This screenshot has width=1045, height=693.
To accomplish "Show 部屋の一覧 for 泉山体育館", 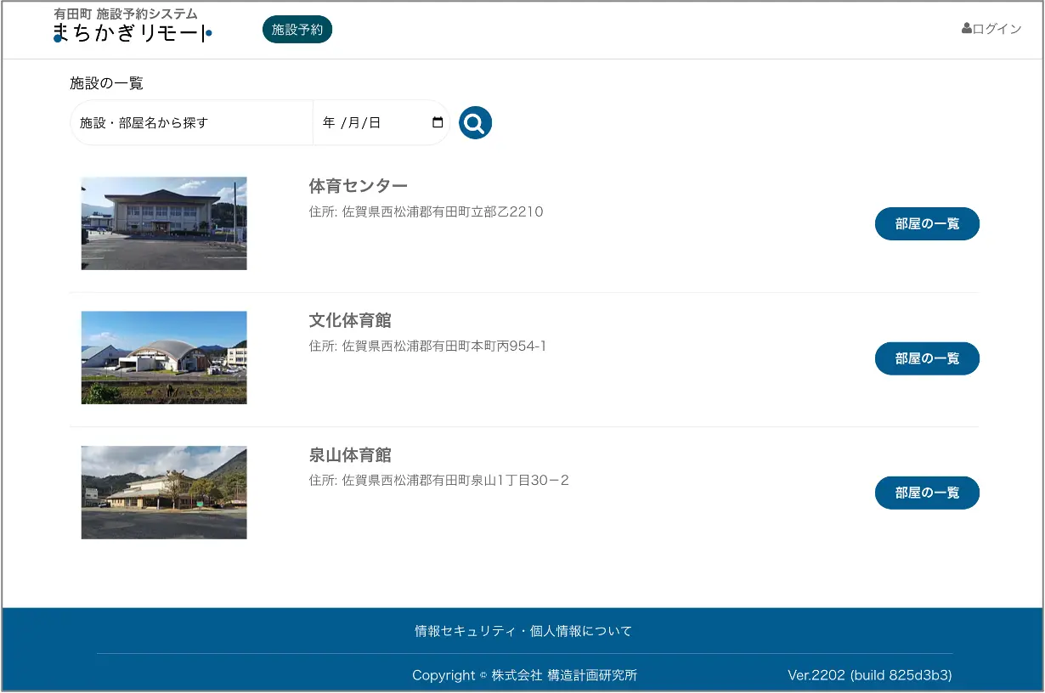I will click(926, 493).
